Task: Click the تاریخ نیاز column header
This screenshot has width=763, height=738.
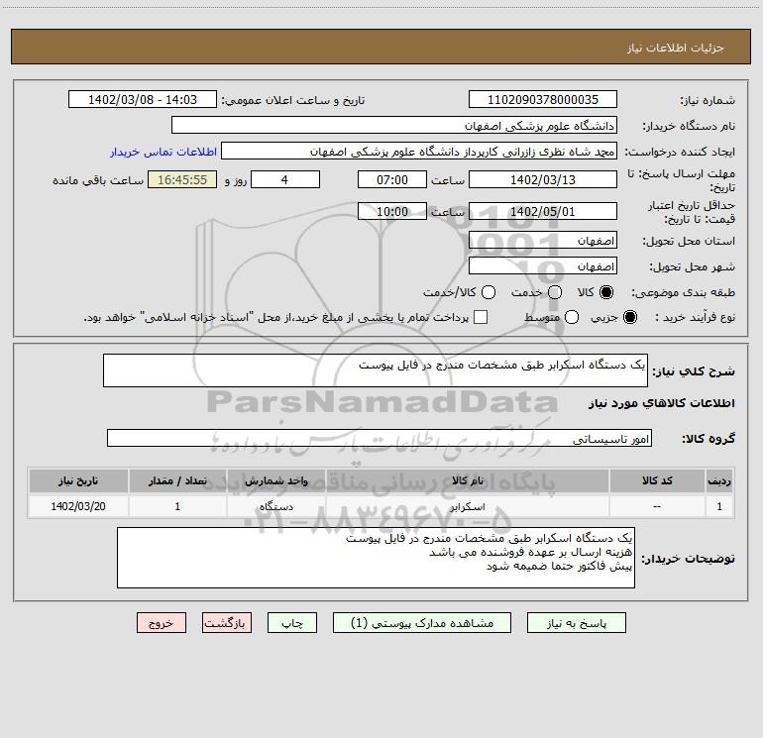Action: (78, 481)
